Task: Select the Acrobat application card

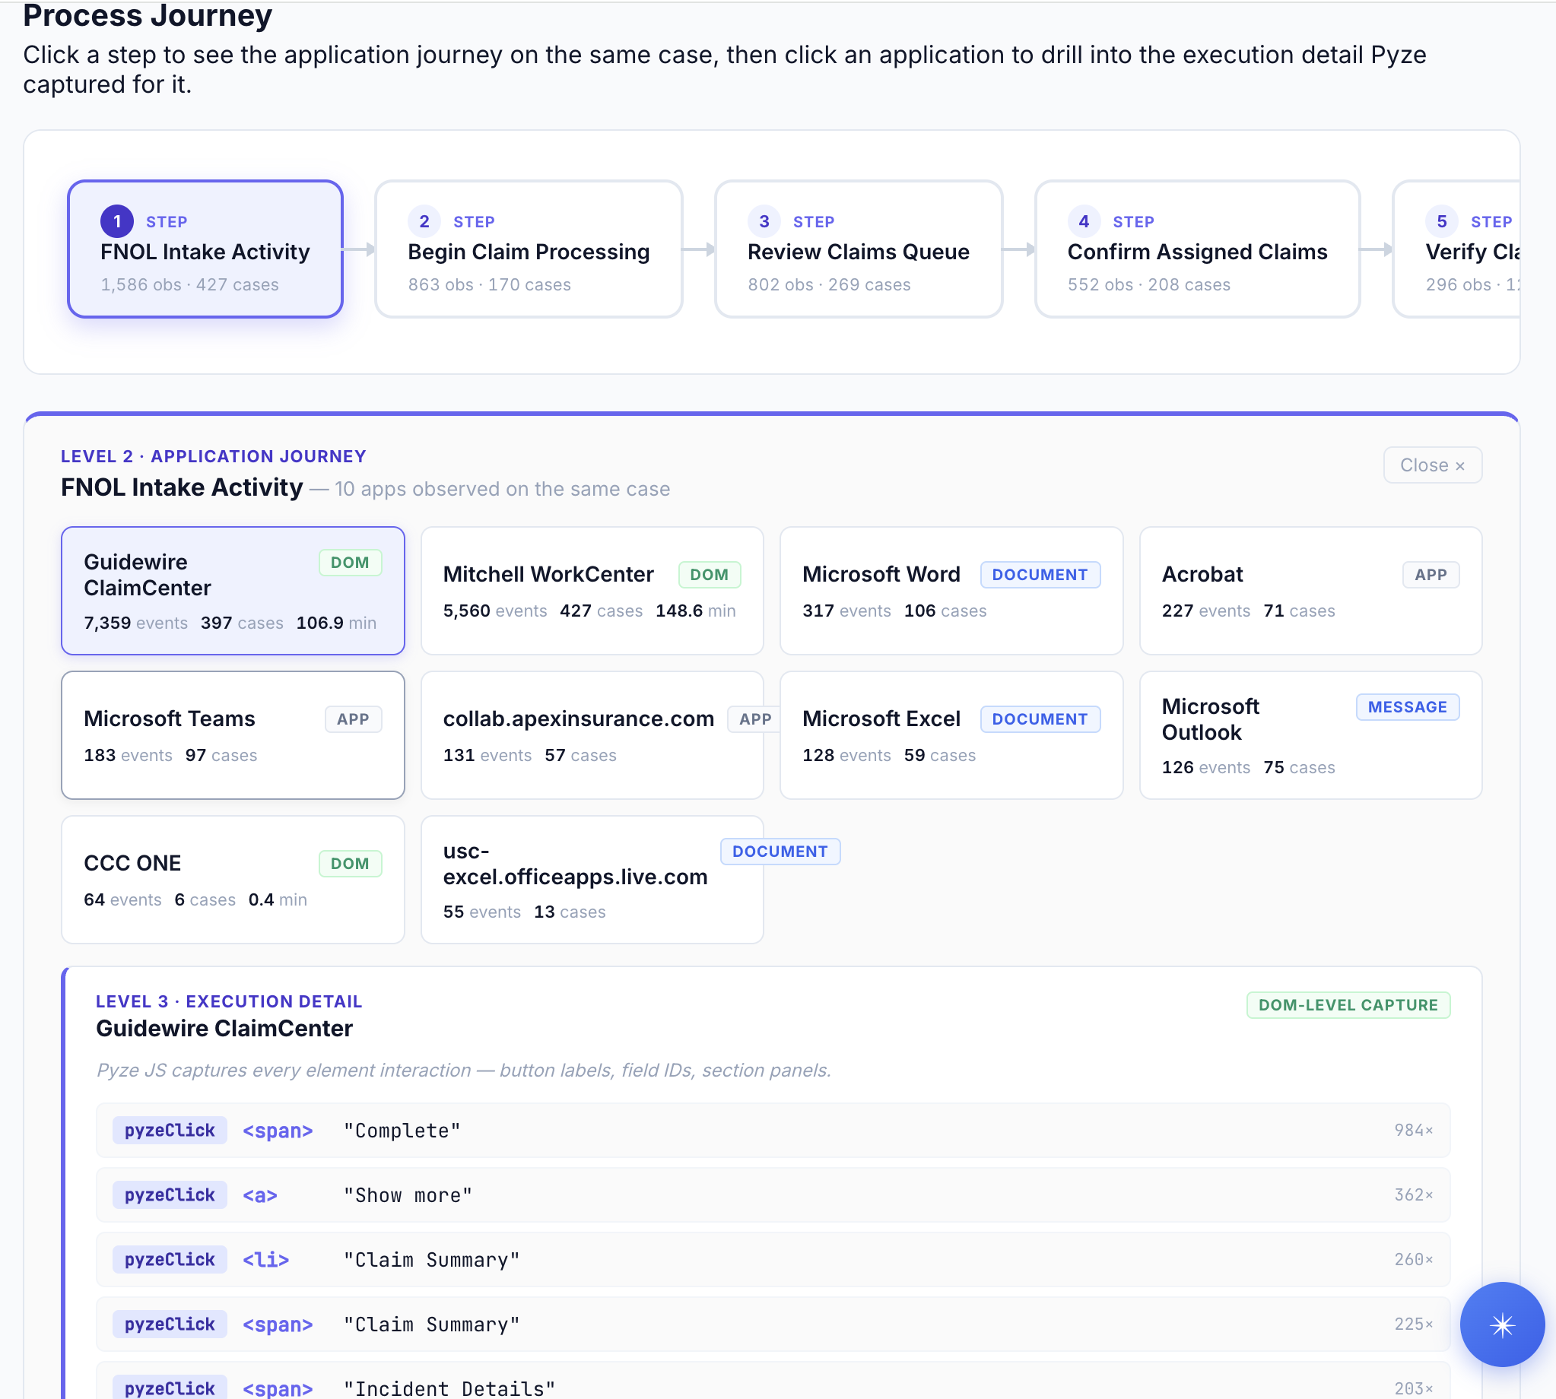Action: point(1310,590)
